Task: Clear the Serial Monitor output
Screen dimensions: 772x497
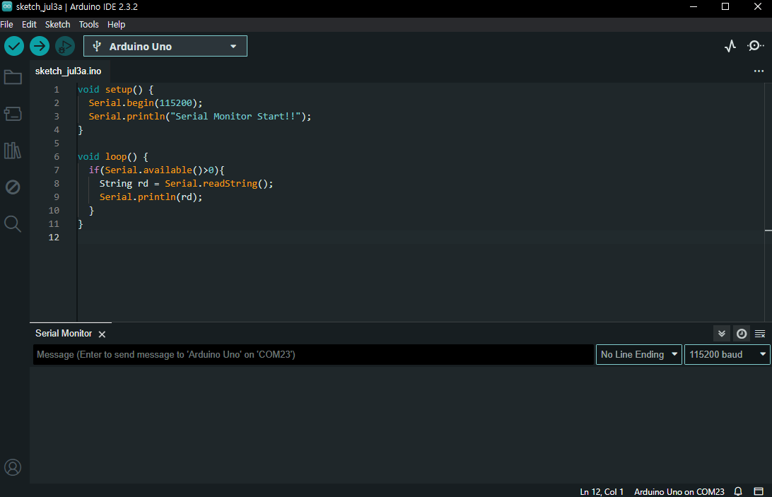Action: pyautogui.click(x=760, y=334)
